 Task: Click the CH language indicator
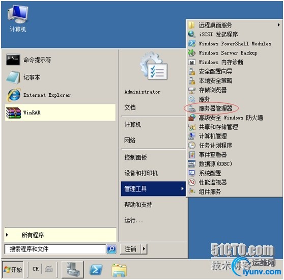(36, 269)
